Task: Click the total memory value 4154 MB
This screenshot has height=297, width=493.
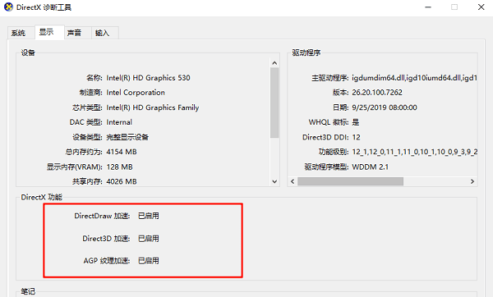Action: pos(122,152)
